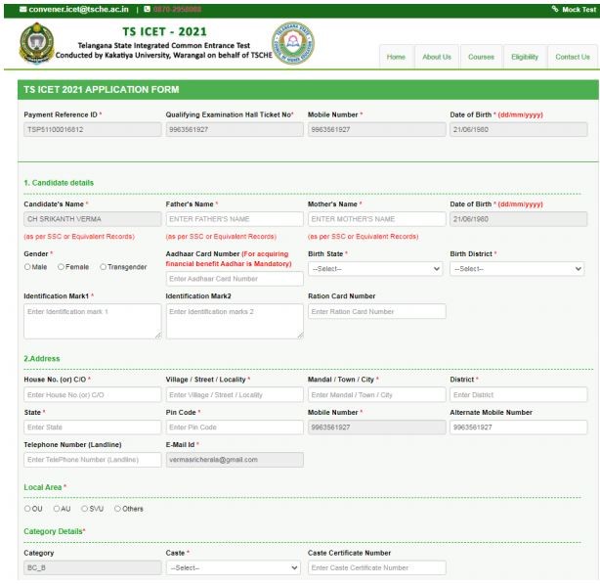This screenshot has height=585, width=600.
Task: Select the Transgender radio button
Action: click(103, 267)
